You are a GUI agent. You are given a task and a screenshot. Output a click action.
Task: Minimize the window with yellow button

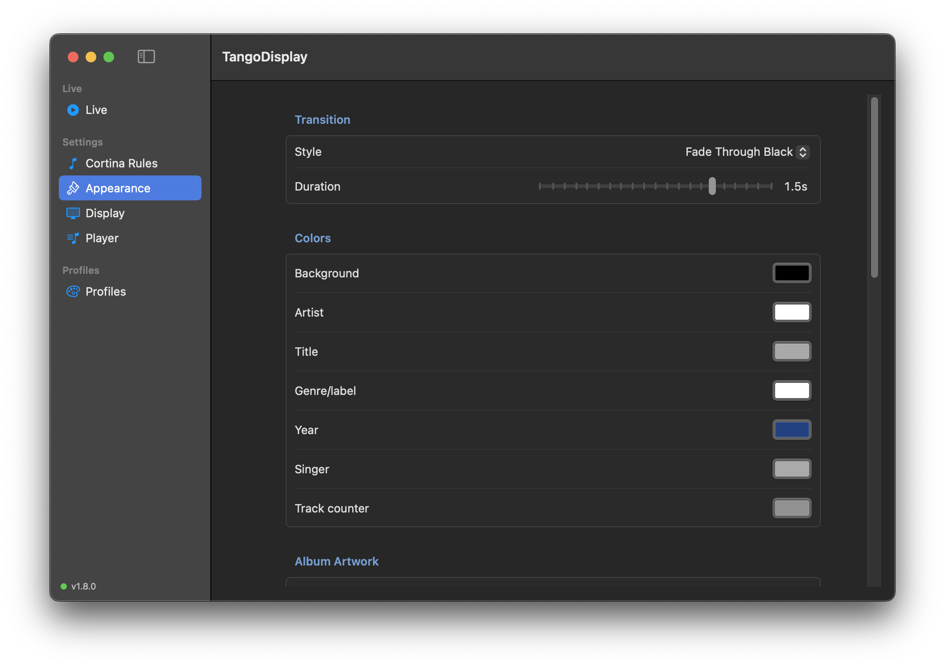[x=91, y=57]
